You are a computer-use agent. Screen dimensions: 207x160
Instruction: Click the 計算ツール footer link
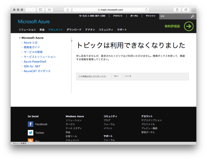tap(71, 136)
